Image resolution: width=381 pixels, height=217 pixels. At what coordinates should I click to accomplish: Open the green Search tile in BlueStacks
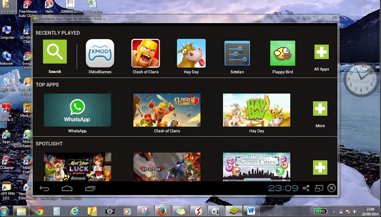coord(55,52)
